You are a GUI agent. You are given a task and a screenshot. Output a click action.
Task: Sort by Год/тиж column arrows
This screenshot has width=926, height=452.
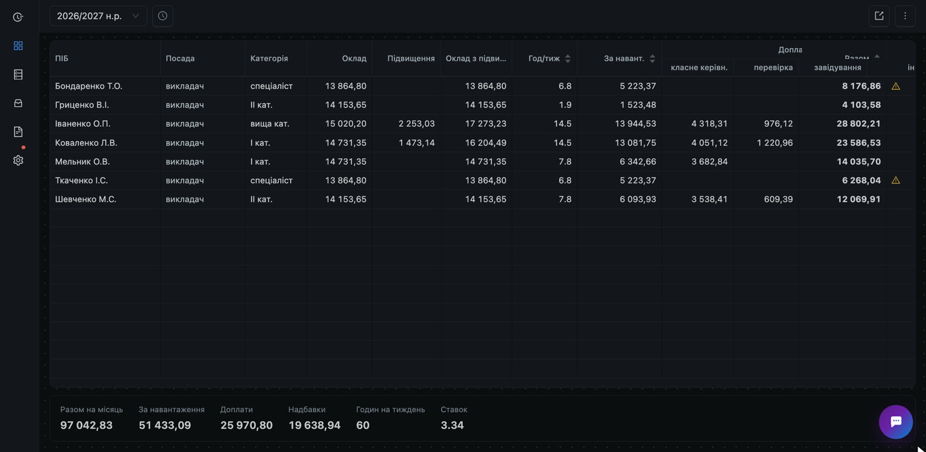click(568, 58)
